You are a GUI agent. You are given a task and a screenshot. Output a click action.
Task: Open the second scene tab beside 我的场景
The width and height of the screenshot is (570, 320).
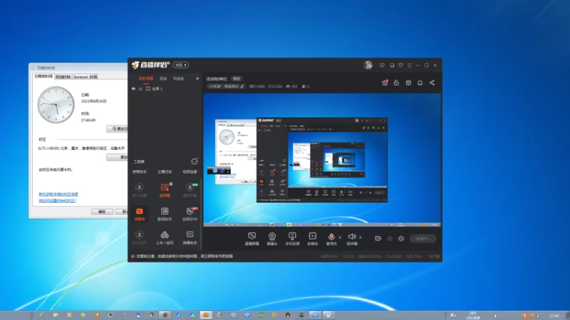tap(163, 79)
